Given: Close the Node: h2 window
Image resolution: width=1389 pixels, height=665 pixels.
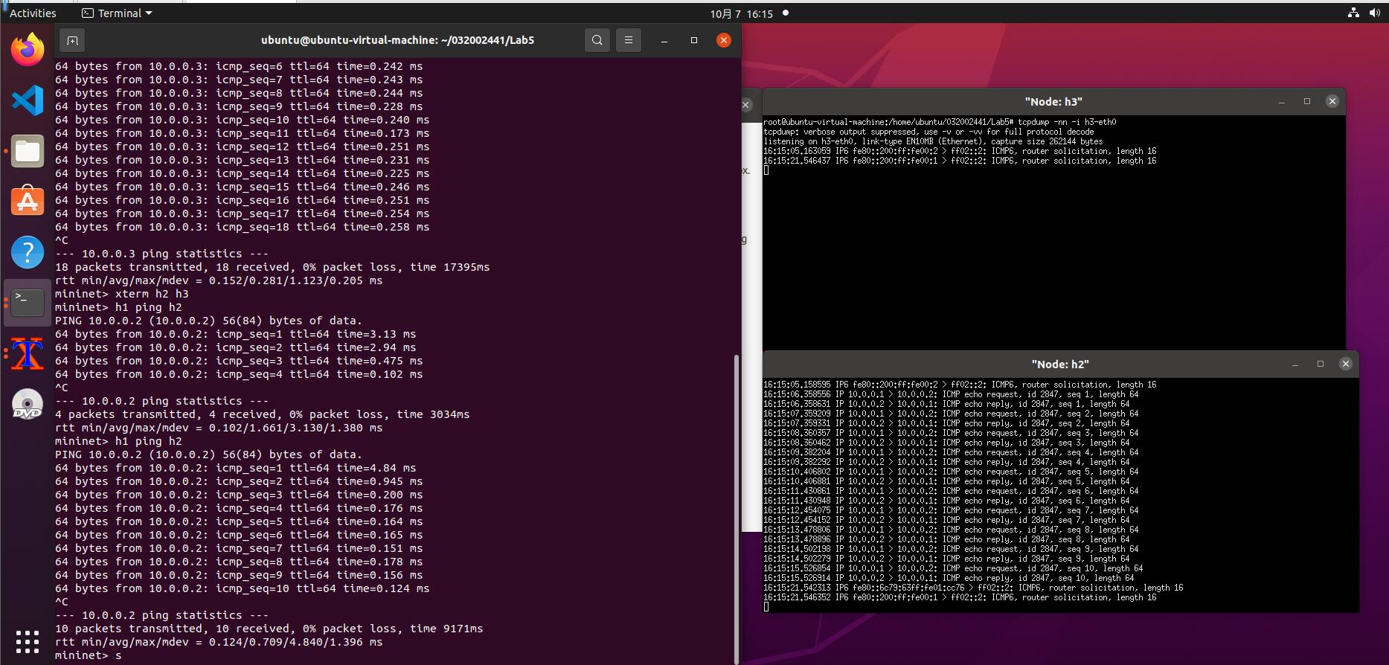Looking at the screenshot, I should coord(1346,364).
